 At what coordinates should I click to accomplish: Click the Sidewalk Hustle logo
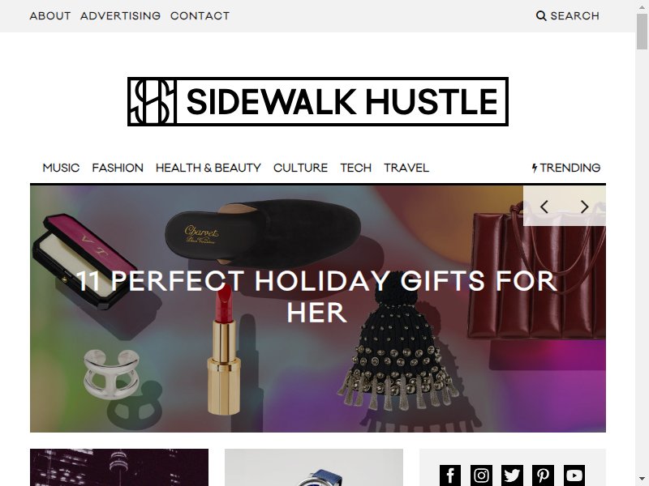point(318,102)
